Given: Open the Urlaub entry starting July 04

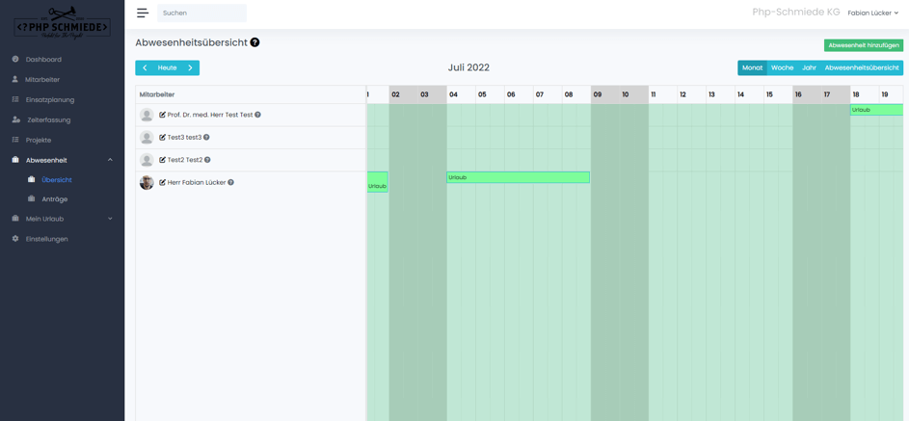Looking at the screenshot, I should point(518,177).
